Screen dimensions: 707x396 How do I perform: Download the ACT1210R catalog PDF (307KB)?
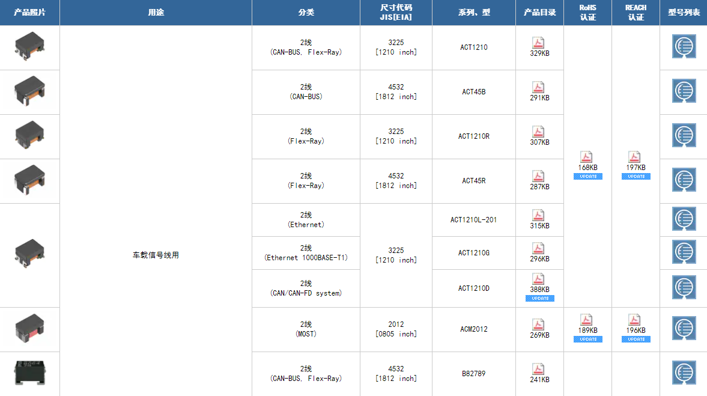tap(539, 132)
